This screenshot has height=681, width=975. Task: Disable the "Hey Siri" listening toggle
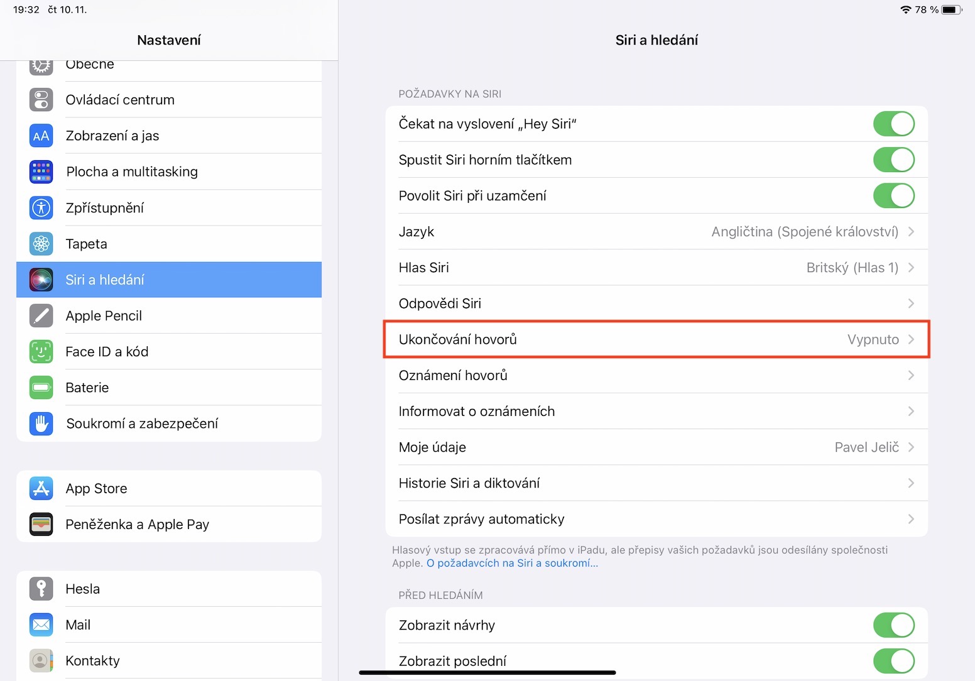point(893,124)
